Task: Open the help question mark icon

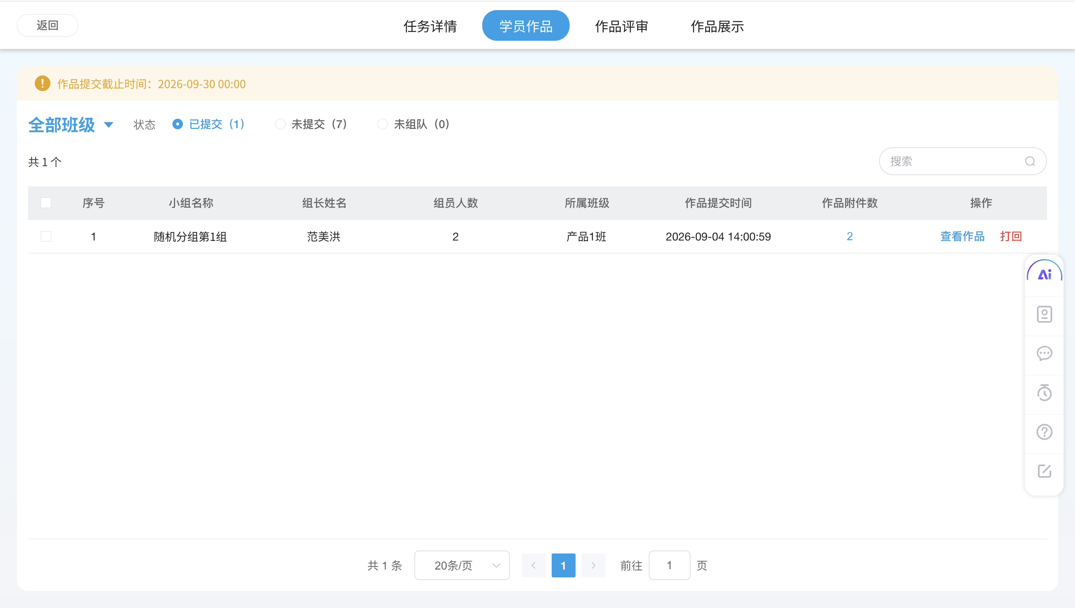Action: click(x=1044, y=432)
